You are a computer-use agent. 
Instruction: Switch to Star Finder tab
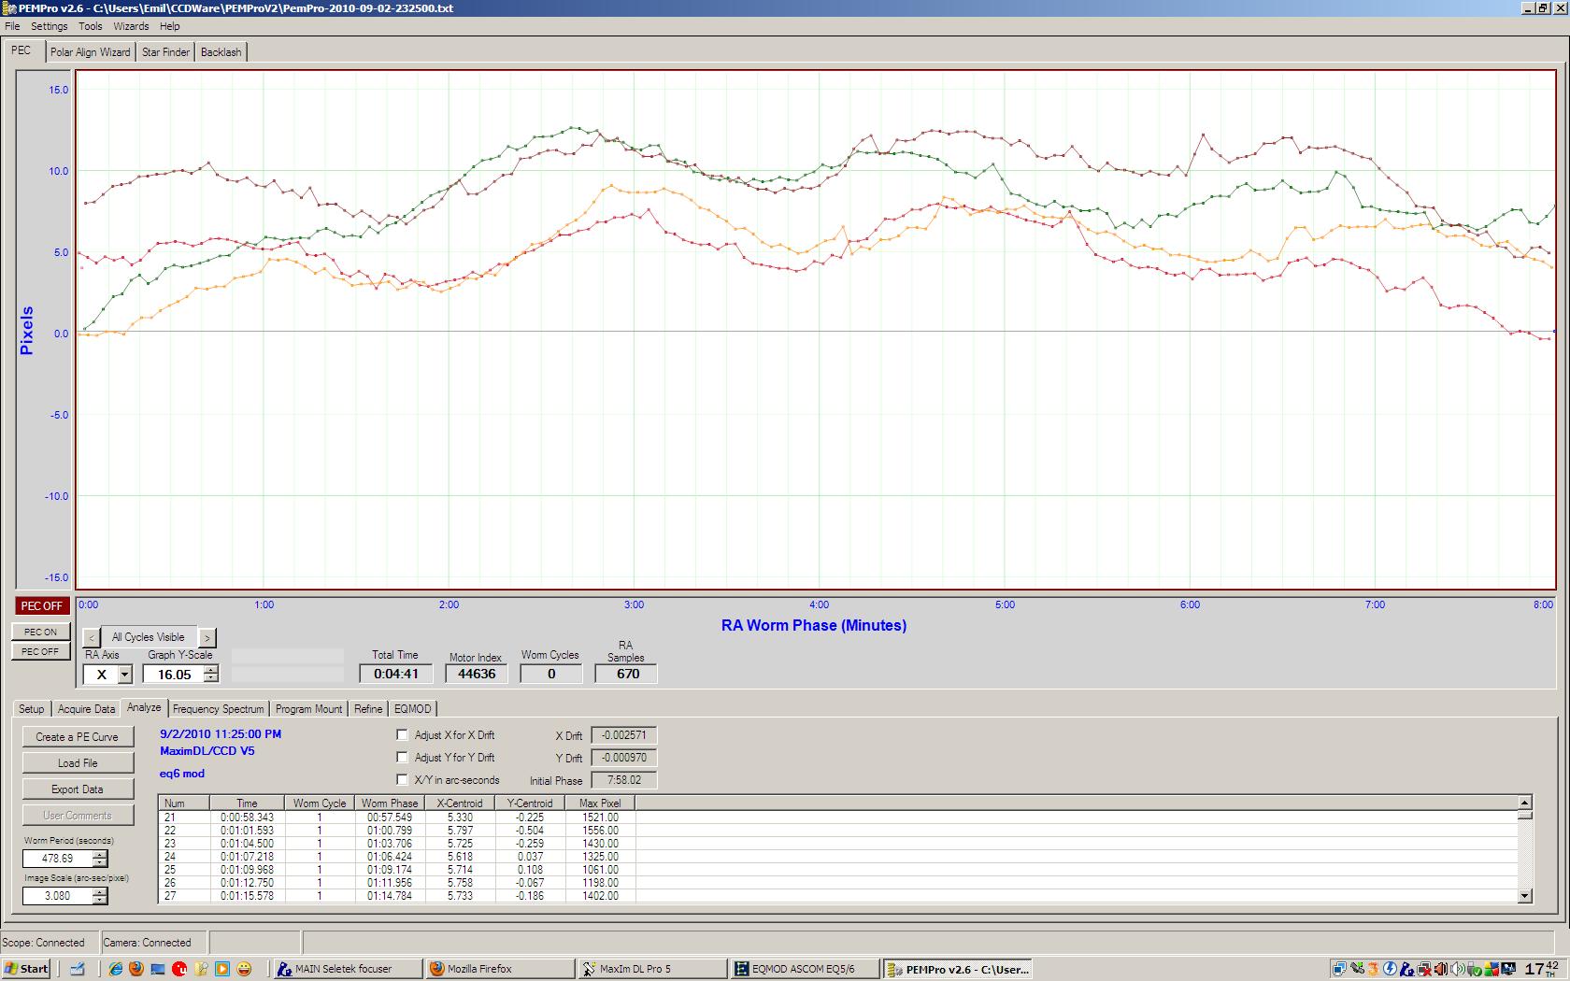click(165, 52)
